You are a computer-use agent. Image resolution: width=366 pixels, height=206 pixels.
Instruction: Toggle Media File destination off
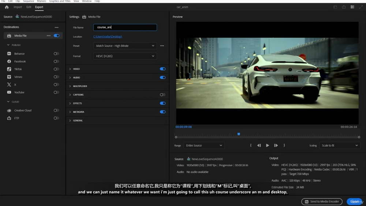click(56, 36)
